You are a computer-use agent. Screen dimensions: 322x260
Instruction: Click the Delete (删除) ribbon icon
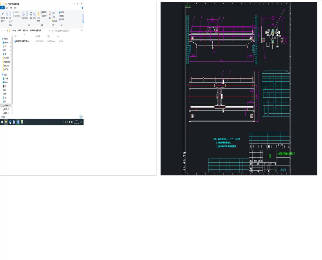point(30,14)
